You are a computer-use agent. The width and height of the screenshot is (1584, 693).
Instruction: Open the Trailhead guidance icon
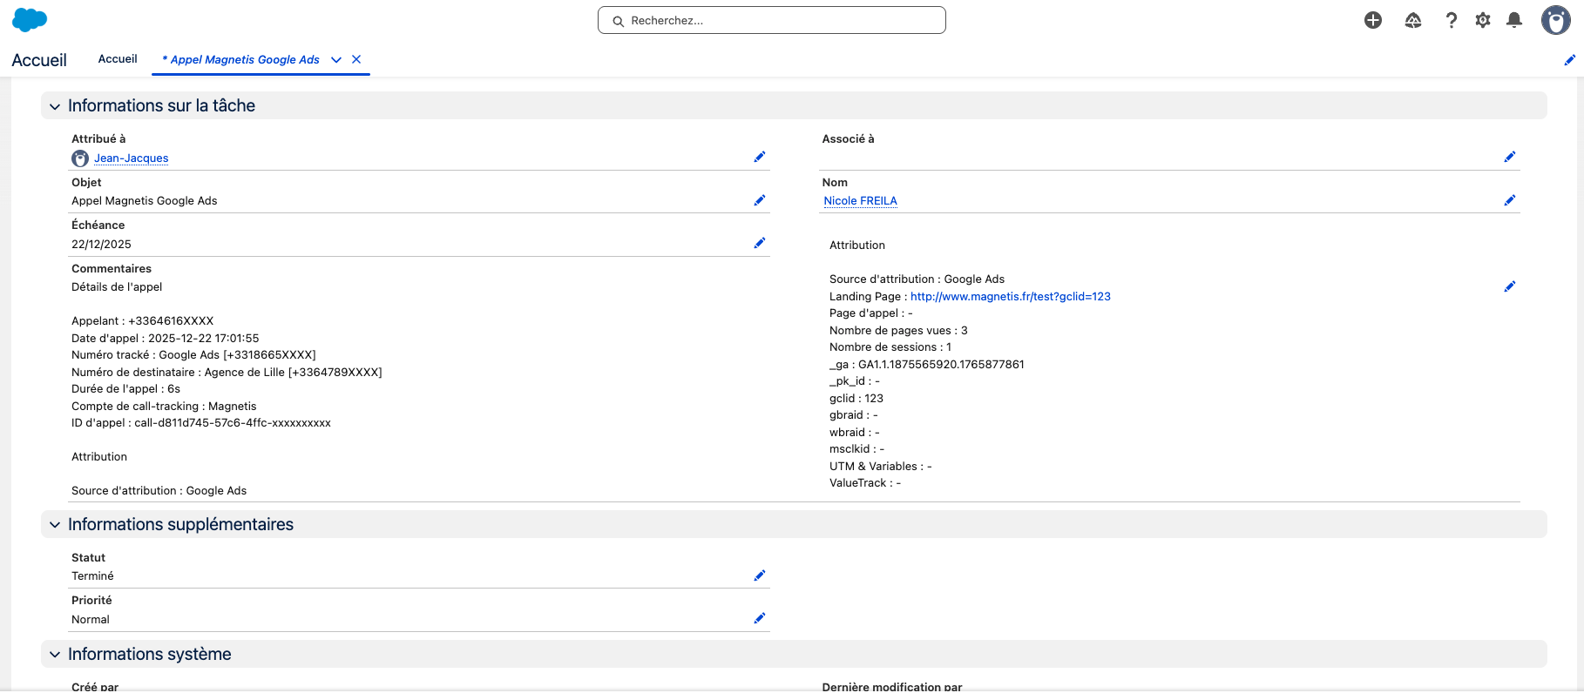click(1413, 20)
